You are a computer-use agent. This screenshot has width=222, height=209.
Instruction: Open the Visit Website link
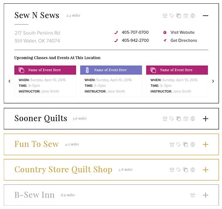(x=182, y=33)
